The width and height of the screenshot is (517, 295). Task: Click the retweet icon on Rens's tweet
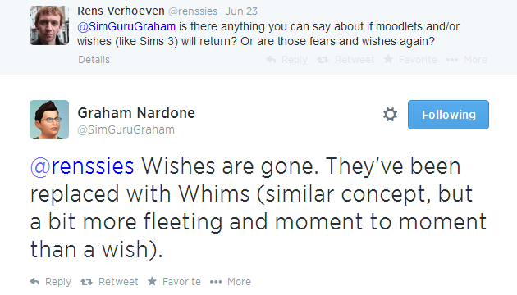click(323, 60)
